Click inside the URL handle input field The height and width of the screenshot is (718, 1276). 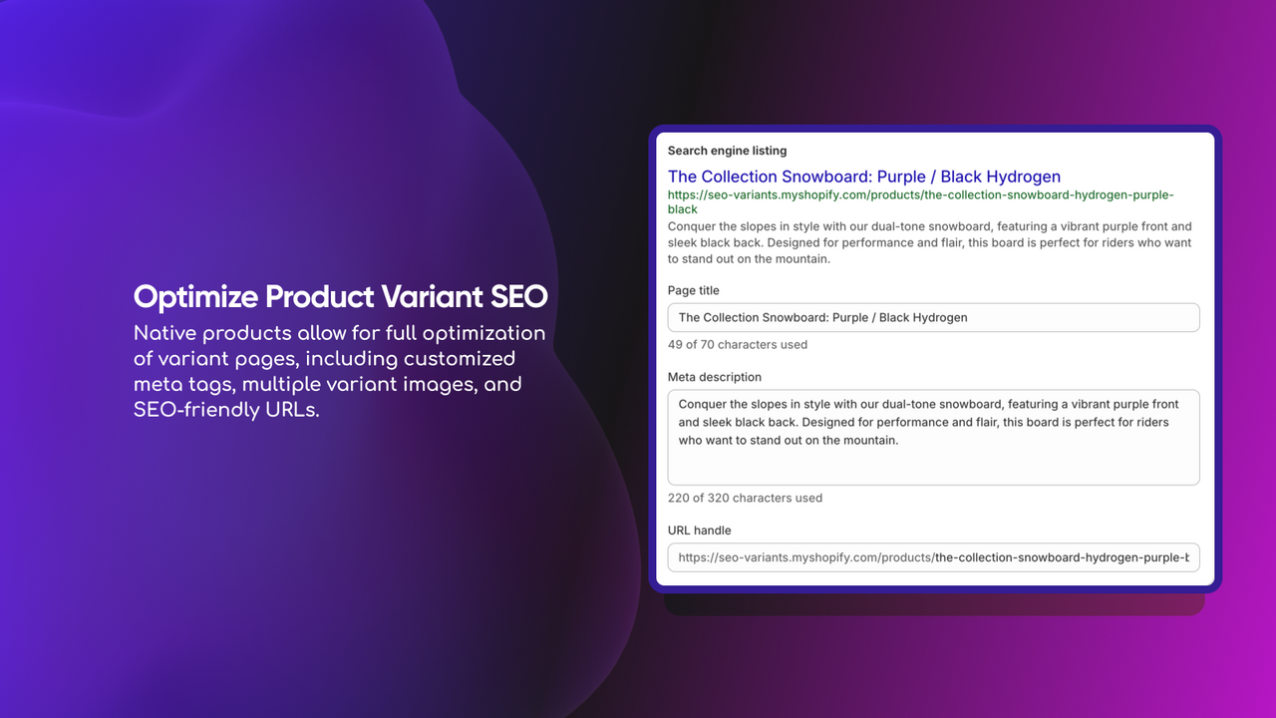pos(933,557)
